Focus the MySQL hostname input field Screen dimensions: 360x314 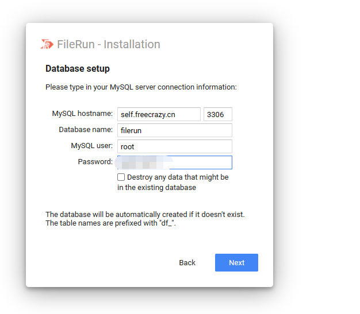point(159,114)
